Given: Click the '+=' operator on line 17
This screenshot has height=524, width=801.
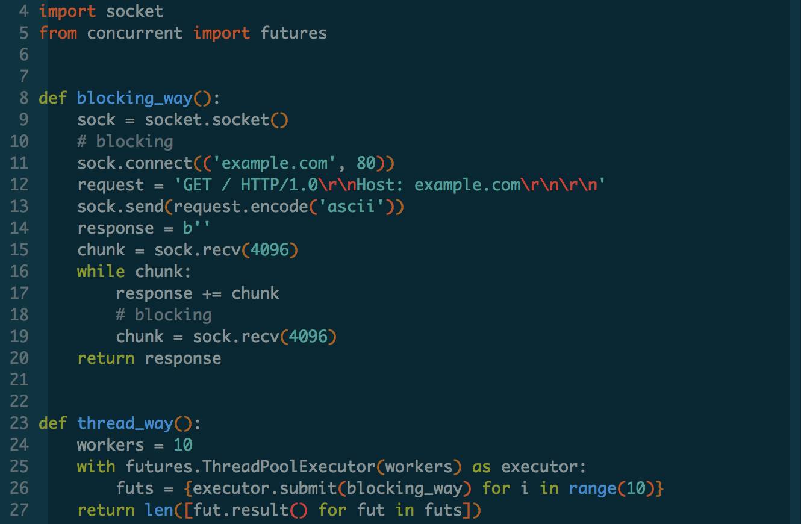Looking at the screenshot, I should coord(211,293).
